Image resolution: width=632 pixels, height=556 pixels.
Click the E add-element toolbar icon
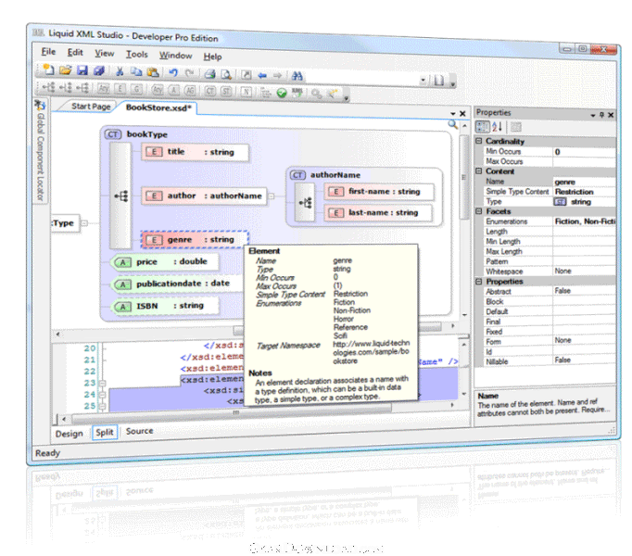tap(120, 89)
